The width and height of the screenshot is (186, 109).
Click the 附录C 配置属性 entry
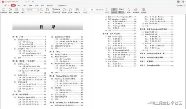pos(157,62)
